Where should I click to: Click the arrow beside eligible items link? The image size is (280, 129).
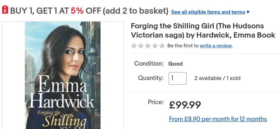pyautogui.click(x=248, y=12)
